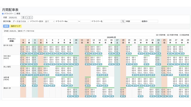Click the driver name 佐々木 太志
191x107 pixels.
(8, 45)
